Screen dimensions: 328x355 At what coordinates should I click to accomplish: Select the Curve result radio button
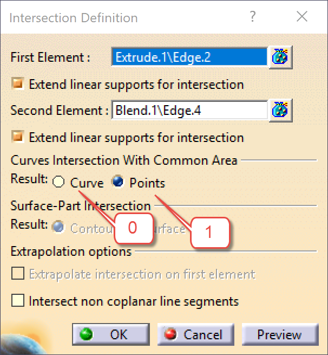[x=58, y=182]
